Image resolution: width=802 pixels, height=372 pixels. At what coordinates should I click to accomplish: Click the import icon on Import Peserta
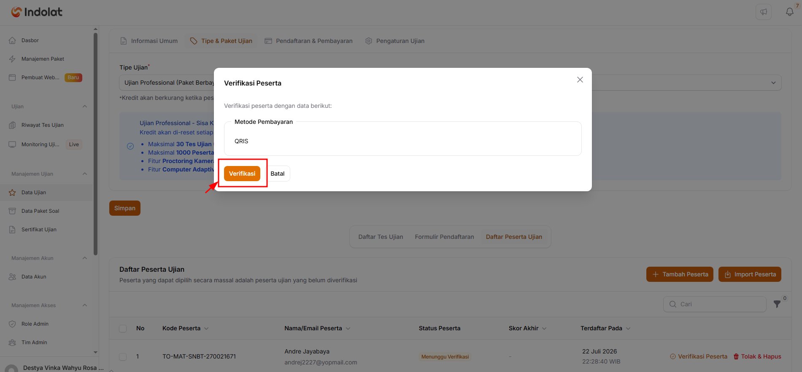[728, 275]
